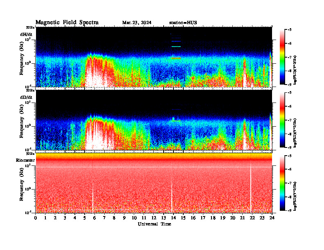Click hour "6" on the Universal Time axis

pyautogui.click(x=94, y=218)
